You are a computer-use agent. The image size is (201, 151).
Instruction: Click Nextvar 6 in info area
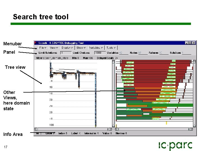pyautogui.click(x=121, y=133)
